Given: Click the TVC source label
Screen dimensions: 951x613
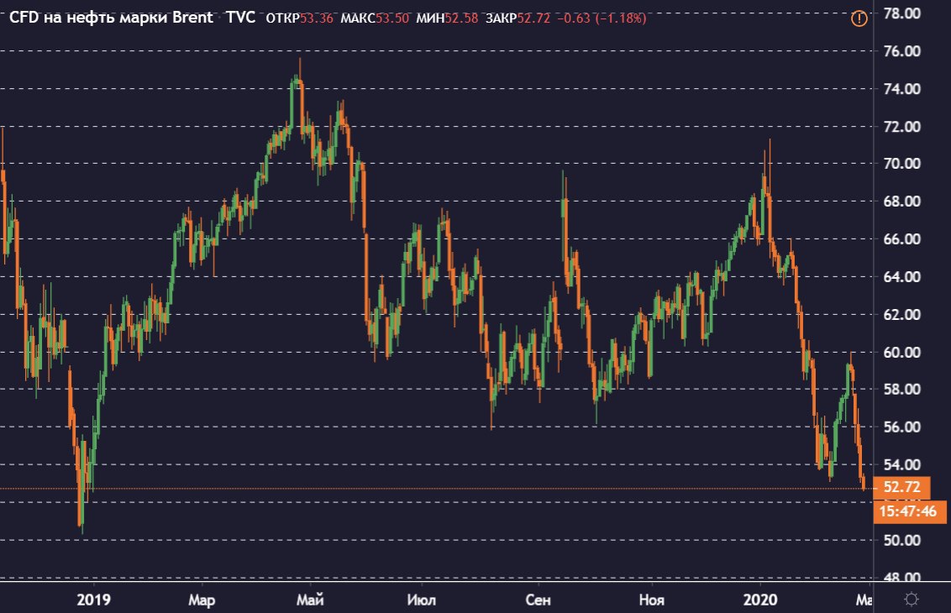Looking at the screenshot, I should coord(241,18).
